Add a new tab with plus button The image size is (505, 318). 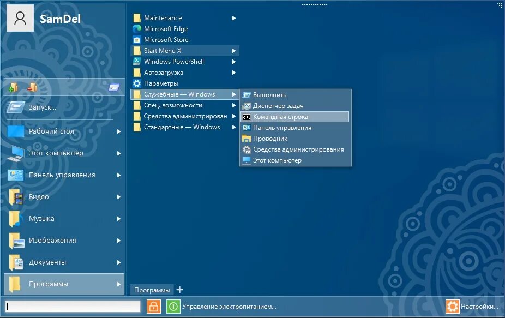(180, 290)
